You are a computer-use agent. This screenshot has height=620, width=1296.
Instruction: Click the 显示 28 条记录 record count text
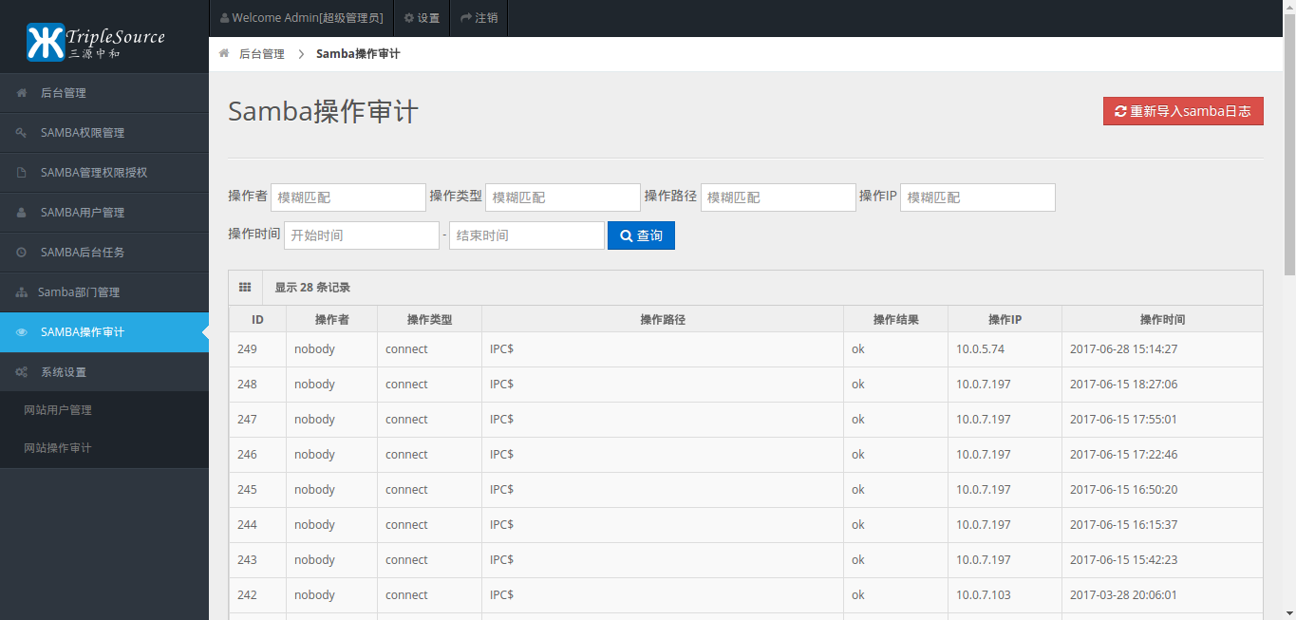click(312, 288)
